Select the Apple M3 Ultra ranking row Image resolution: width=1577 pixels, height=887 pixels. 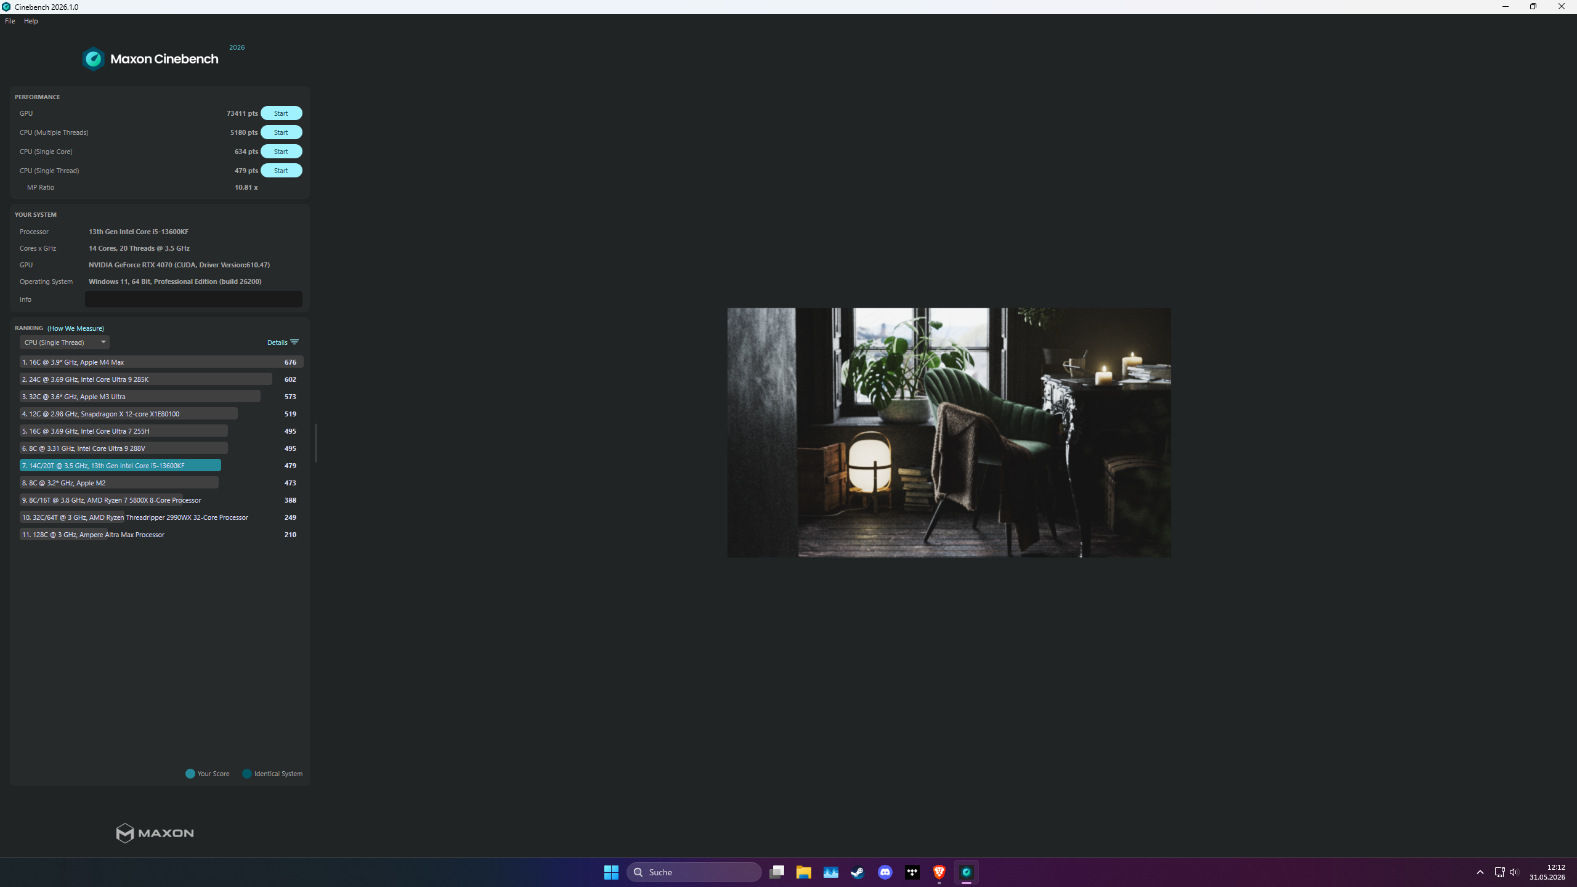tap(161, 397)
